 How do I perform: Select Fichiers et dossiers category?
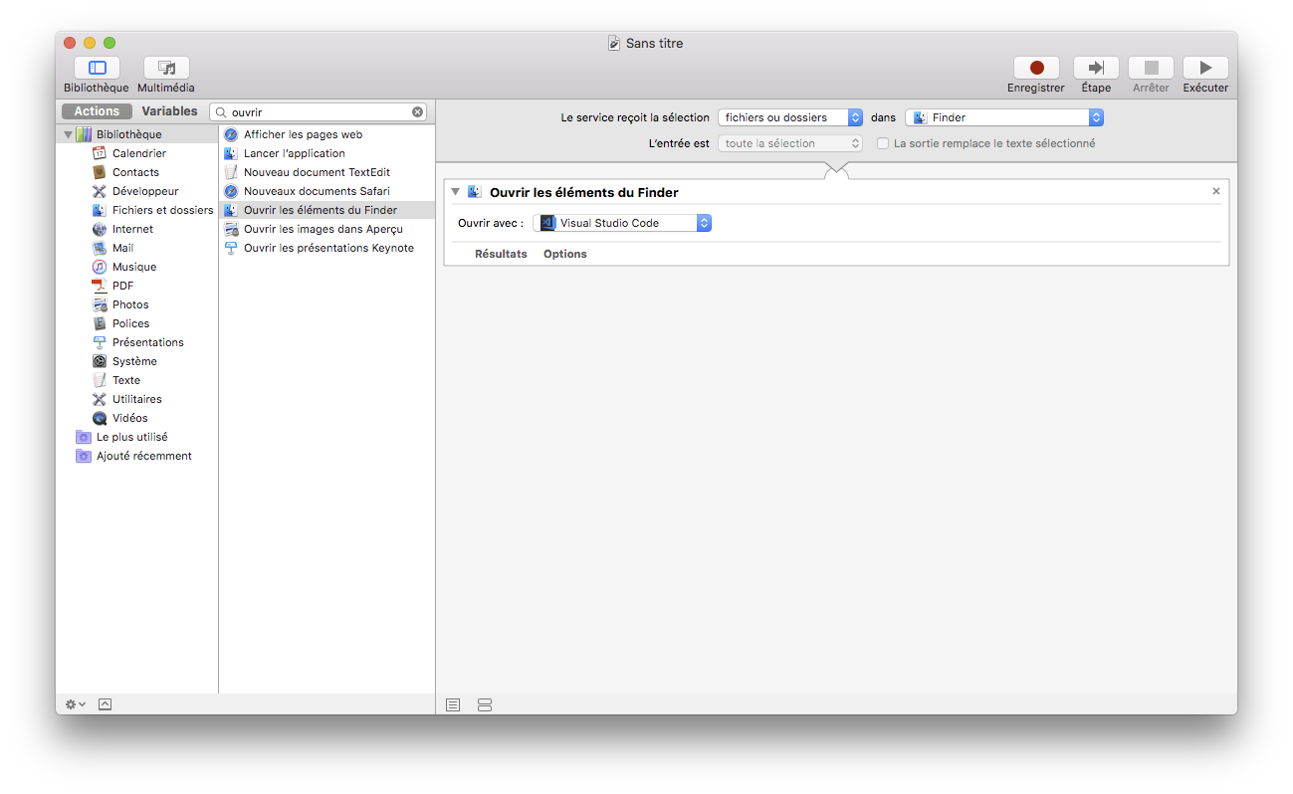pos(162,210)
